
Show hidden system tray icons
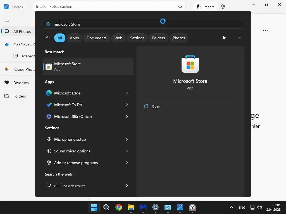[232, 207]
